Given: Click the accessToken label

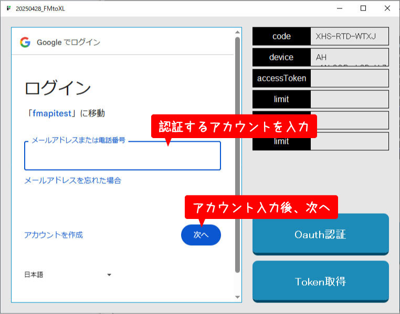Looking at the screenshot, I should [x=282, y=78].
